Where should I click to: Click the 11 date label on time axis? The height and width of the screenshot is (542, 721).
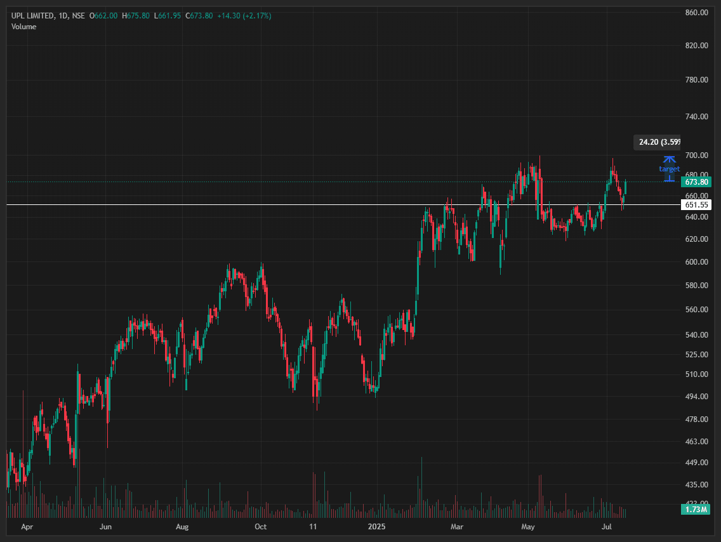313,527
